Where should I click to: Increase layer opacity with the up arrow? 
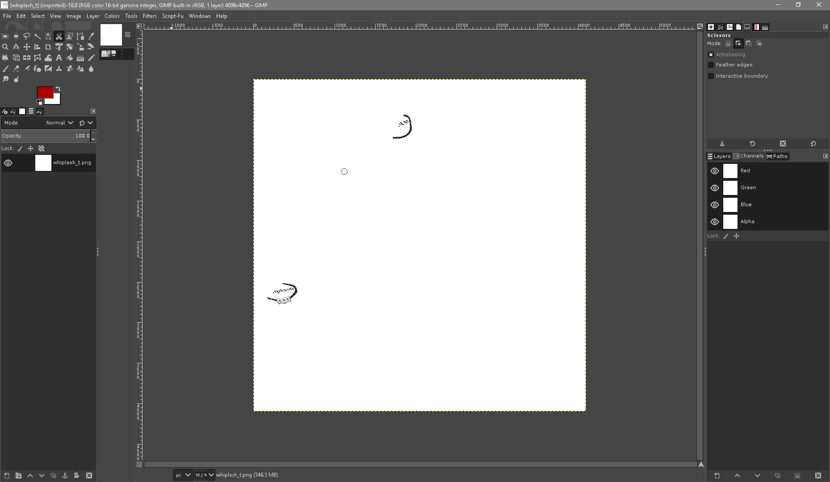click(93, 133)
